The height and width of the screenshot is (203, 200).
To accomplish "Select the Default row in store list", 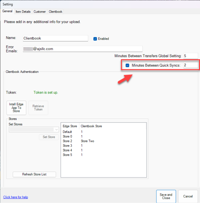I will [x=104, y=132].
